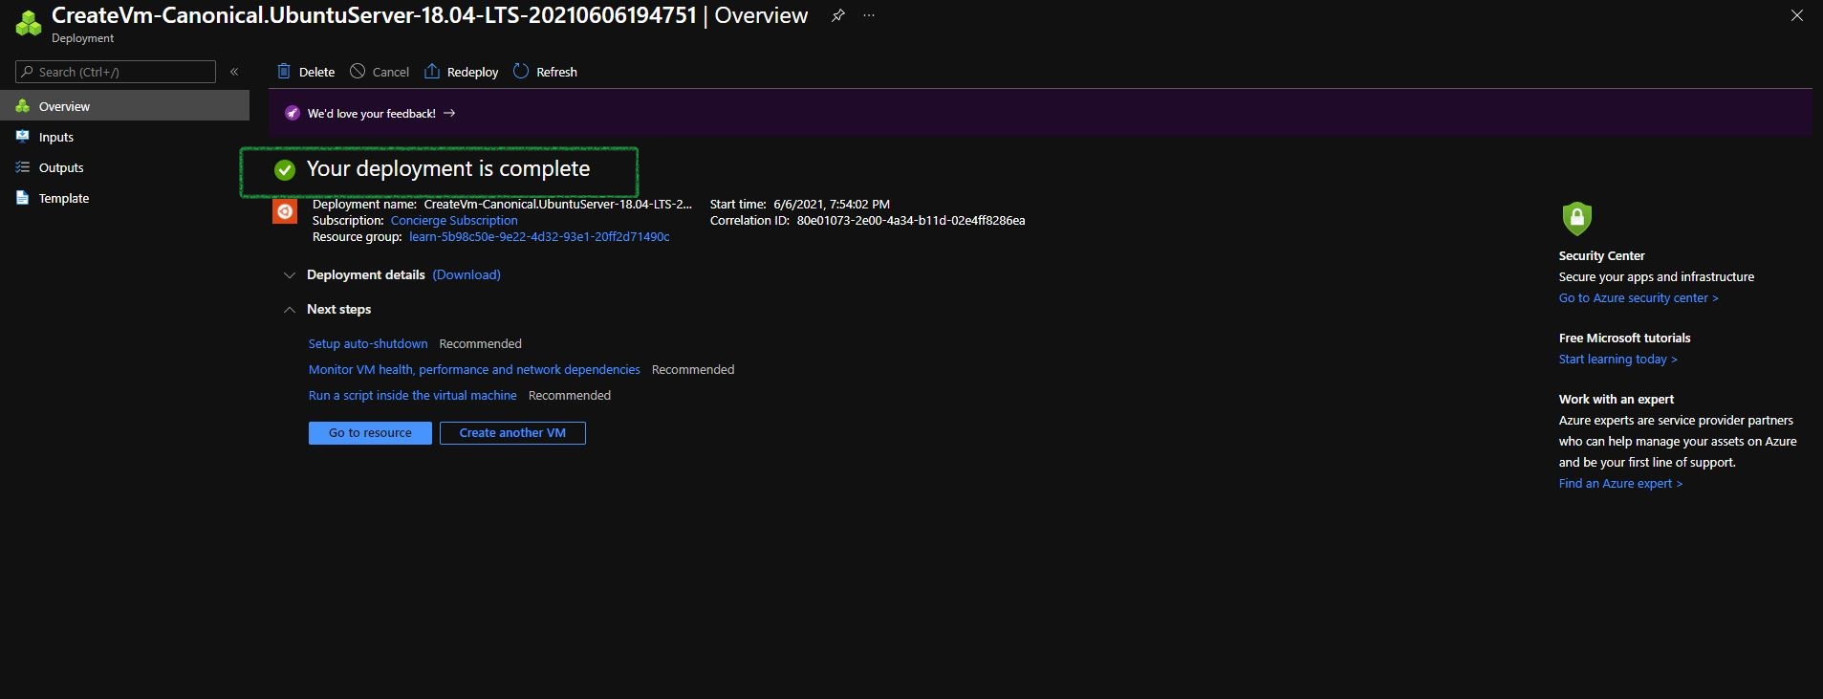The image size is (1823, 699).
Task: Click the Work with an expert heading
Action: point(1617,399)
